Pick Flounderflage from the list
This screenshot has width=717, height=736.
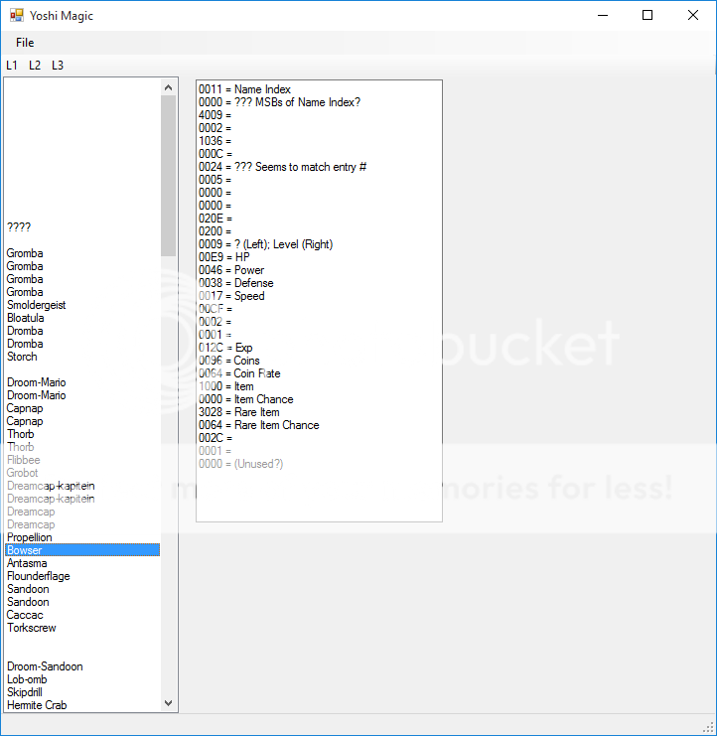tap(38, 576)
